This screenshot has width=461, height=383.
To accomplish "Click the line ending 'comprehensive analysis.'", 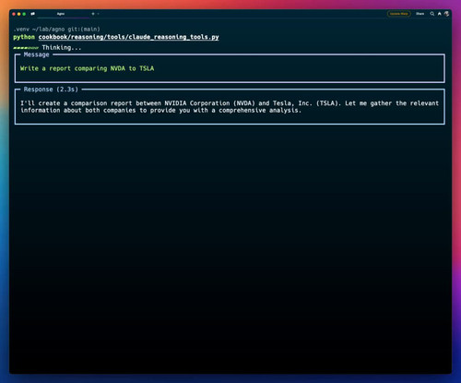I will pos(160,111).
